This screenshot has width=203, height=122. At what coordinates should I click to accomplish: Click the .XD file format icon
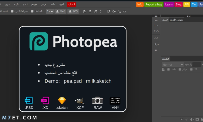(x=45, y=100)
